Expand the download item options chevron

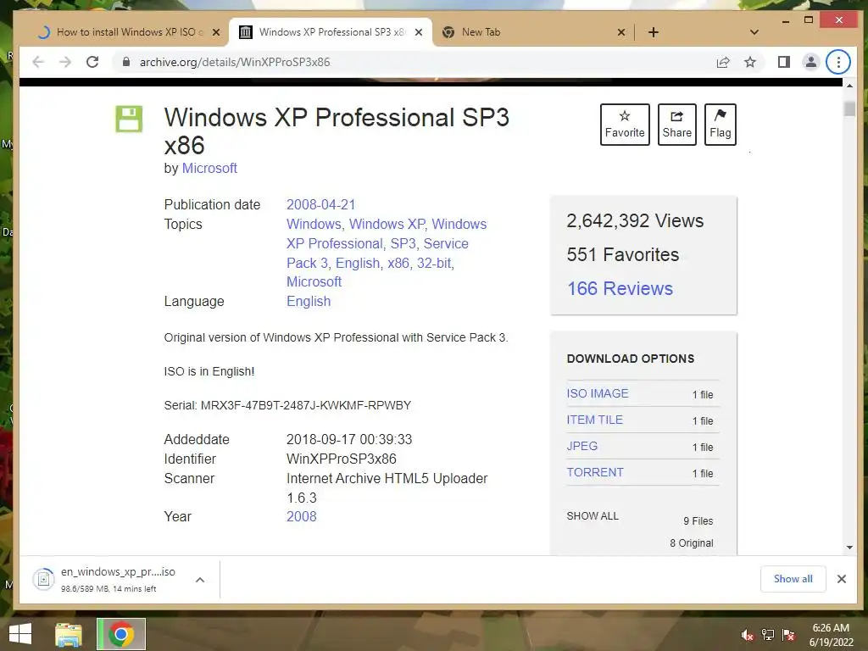point(200,580)
